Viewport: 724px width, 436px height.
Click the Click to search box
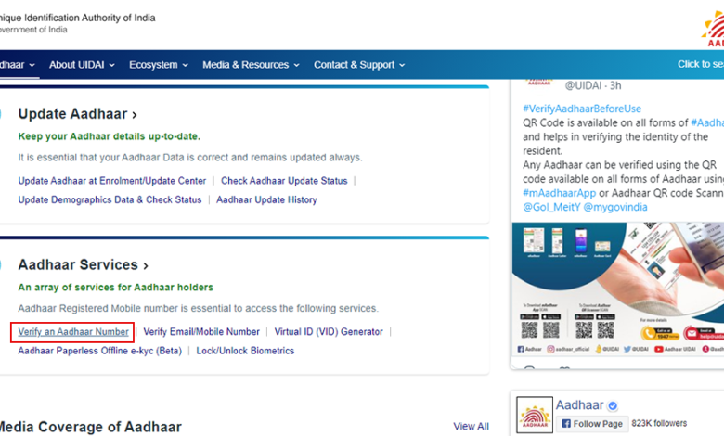pos(700,65)
